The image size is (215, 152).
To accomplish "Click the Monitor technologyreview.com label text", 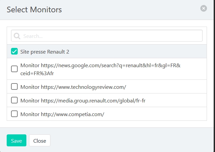I will pyautogui.click(x=73, y=87).
